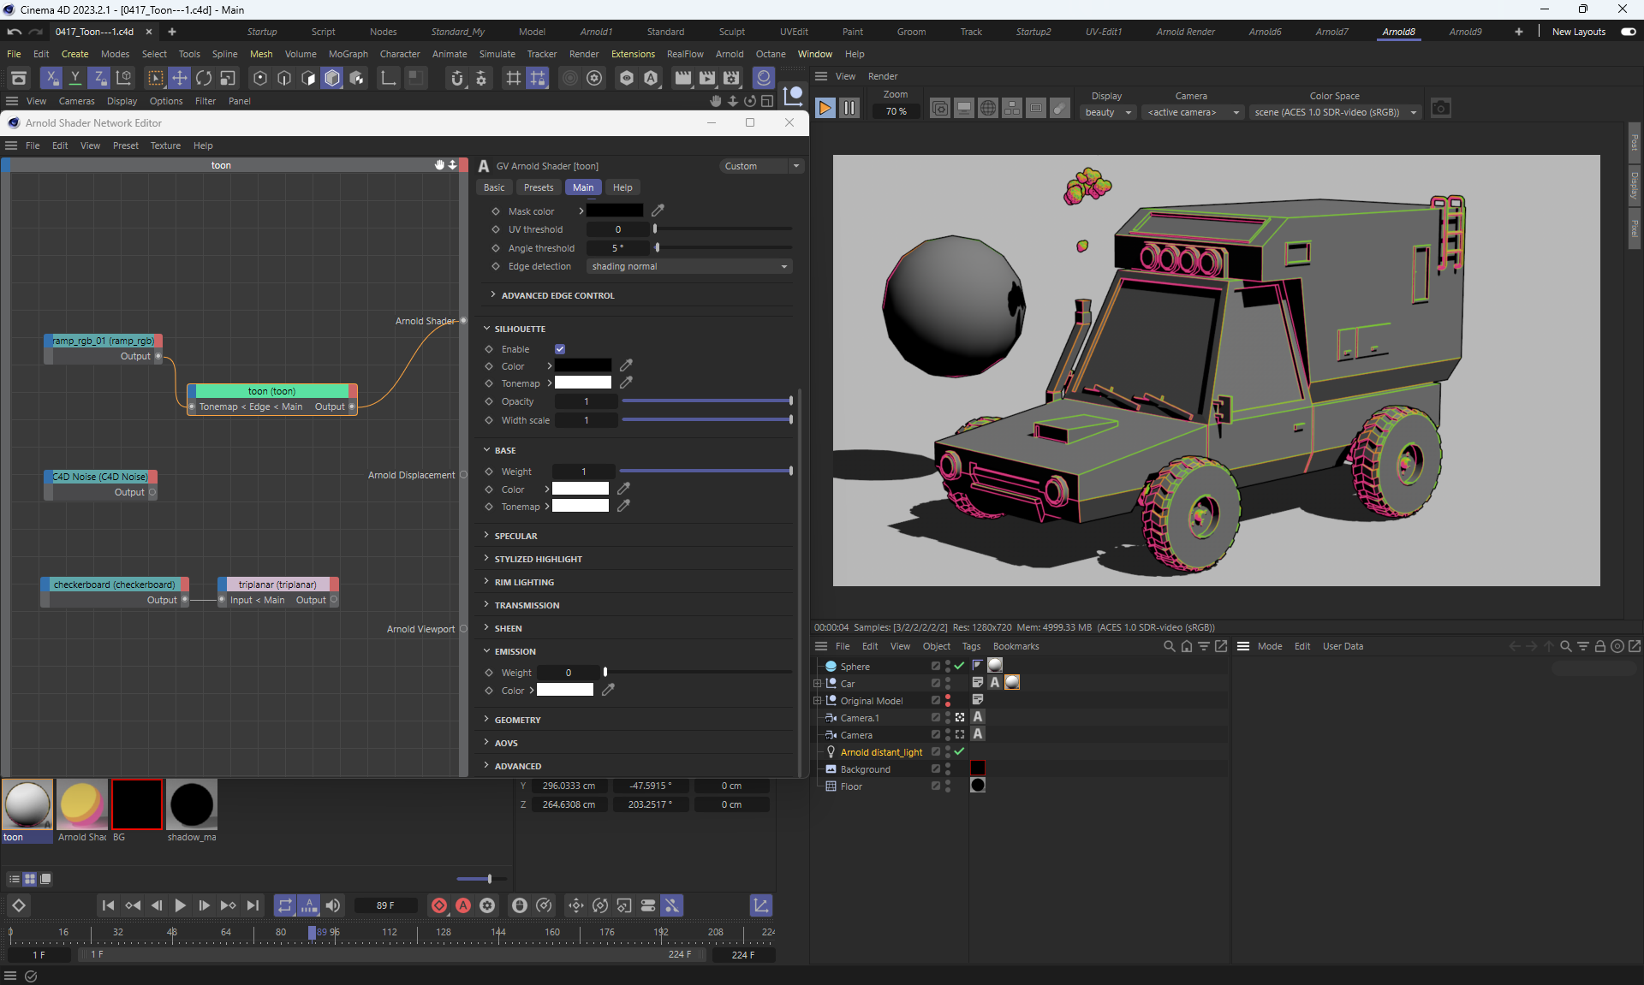Expand the Advanced Edge Control section
Viewport: 1644px width, 985px height.
557,295
